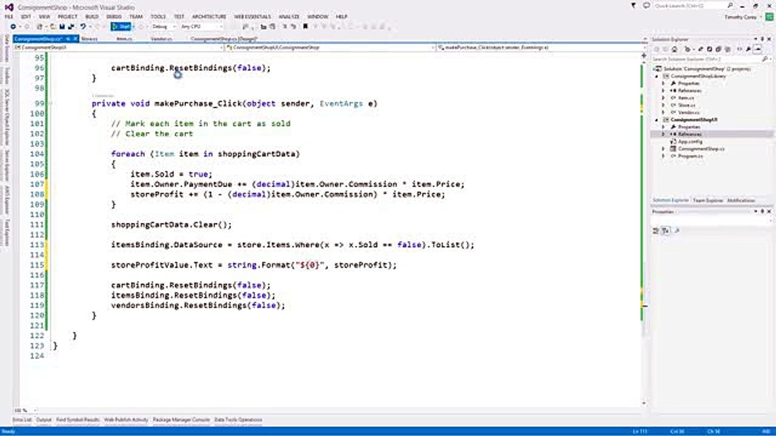Open Properties wrench in Solution Explorer toolbar

(x=749, y=49)
